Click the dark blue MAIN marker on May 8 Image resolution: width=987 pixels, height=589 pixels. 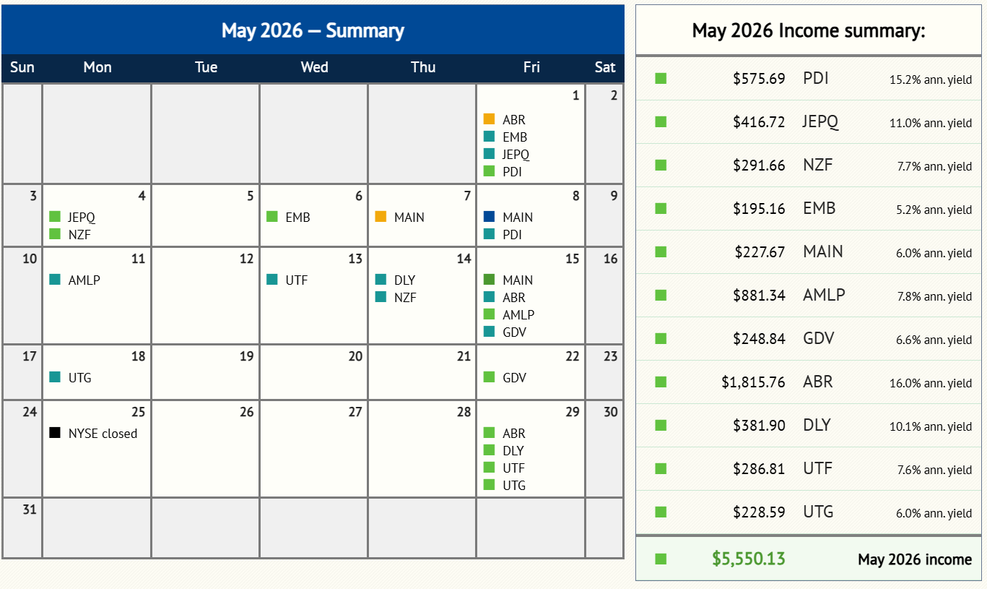pos(489,217)
